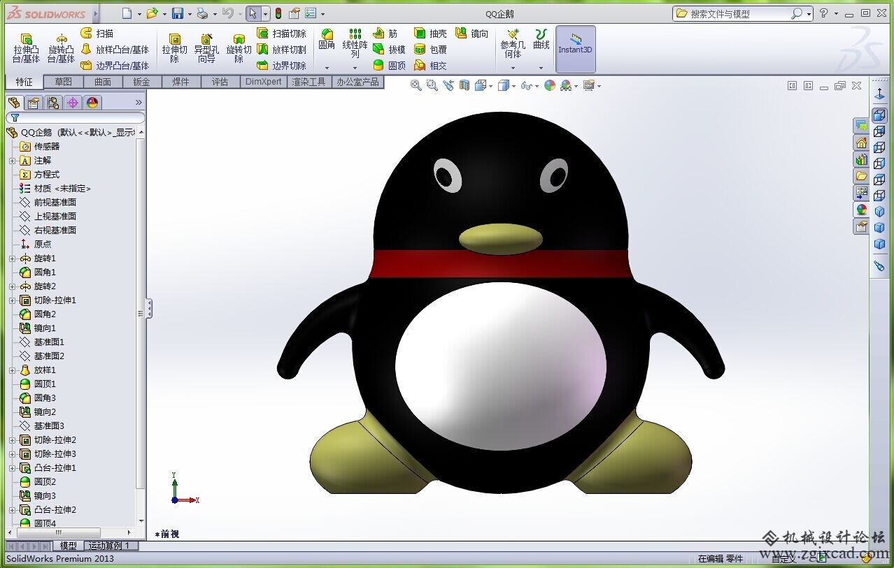
Task: Select the 原点 origin in the tree
Action: (x=35, y=244)
